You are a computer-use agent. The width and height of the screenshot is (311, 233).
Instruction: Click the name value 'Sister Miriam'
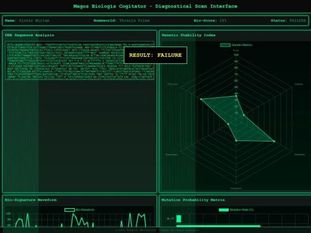(35, 20)
